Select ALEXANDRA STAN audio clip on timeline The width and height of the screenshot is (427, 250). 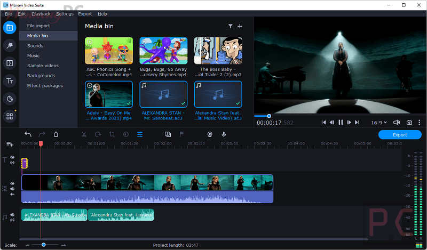pyautogui.click(x=54, y=215)
